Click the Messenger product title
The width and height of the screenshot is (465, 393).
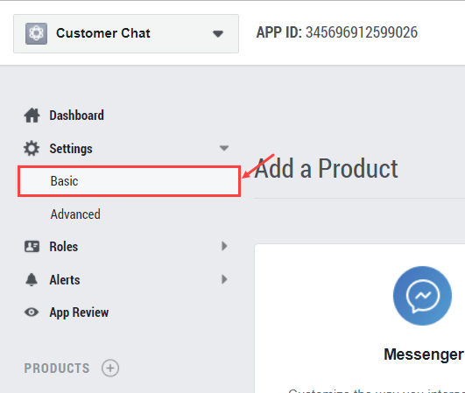(424, 354)
